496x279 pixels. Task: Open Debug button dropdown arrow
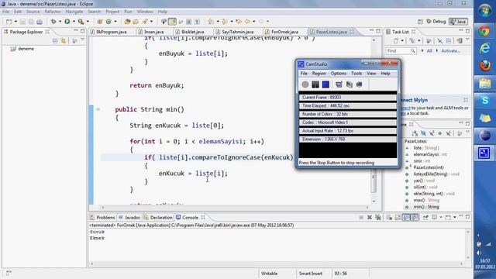(60, 22)
